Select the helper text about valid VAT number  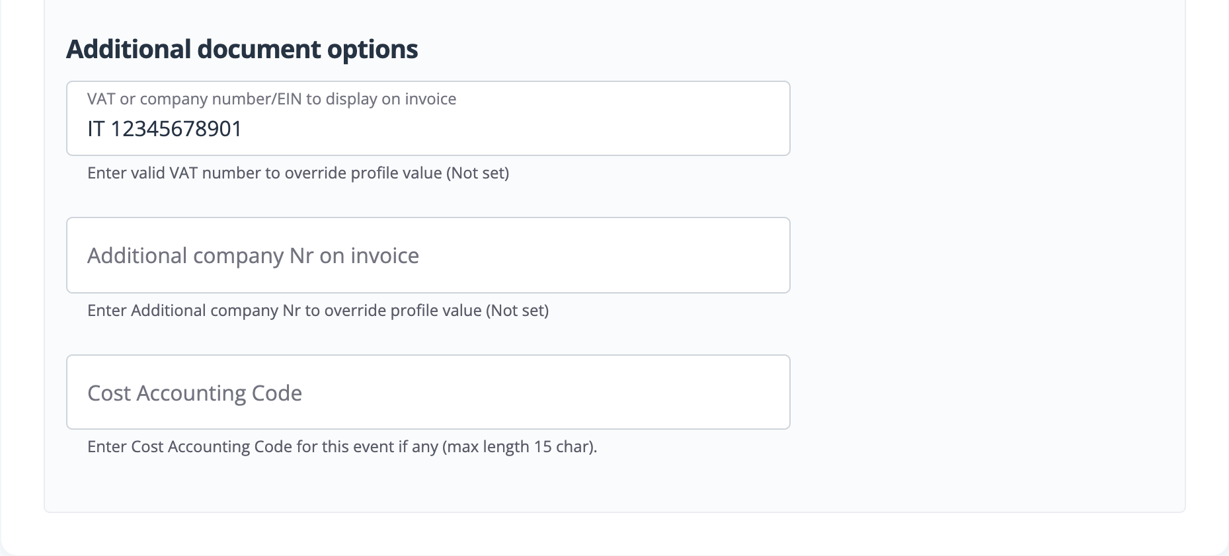298,173
